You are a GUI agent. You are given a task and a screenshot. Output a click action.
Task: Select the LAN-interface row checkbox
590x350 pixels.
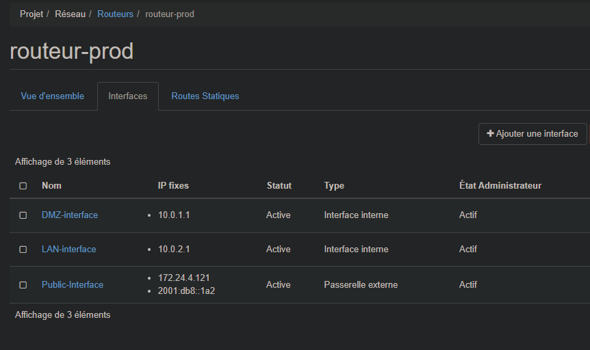pos(23,250)
